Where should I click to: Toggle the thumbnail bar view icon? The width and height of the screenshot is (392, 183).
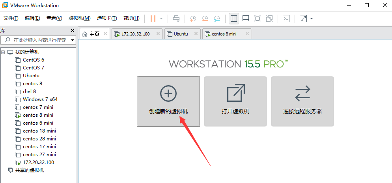tap(246, 19)
